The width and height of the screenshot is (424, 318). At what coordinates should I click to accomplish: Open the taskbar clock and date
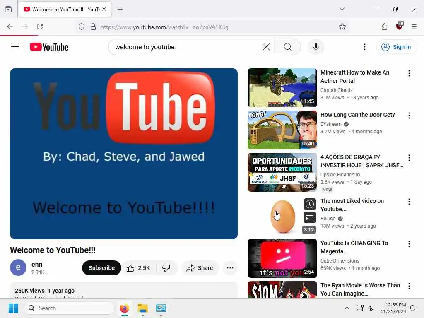tap(393, 308)
